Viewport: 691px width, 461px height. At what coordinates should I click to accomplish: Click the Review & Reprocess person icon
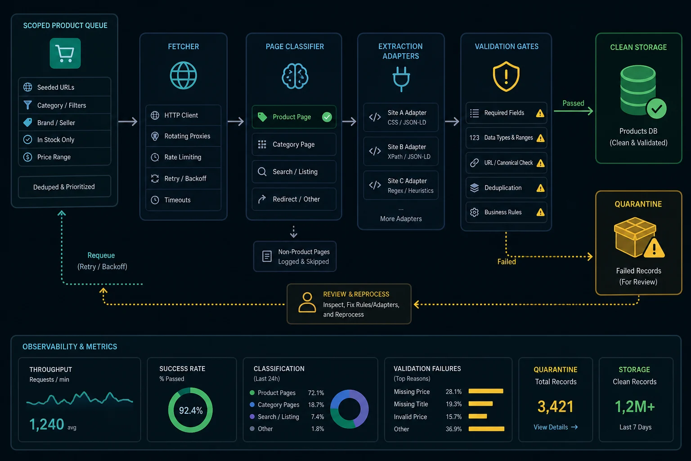click(307, 303)
